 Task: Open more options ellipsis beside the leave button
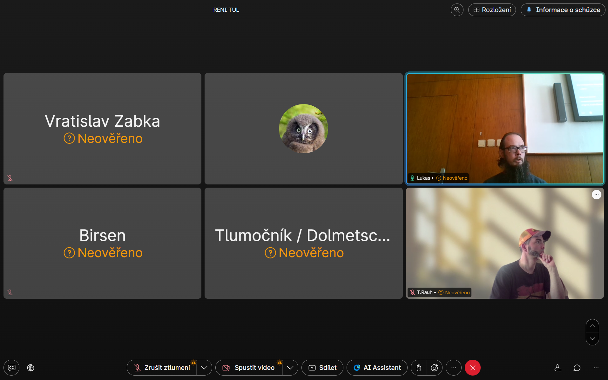click(454, 368)
